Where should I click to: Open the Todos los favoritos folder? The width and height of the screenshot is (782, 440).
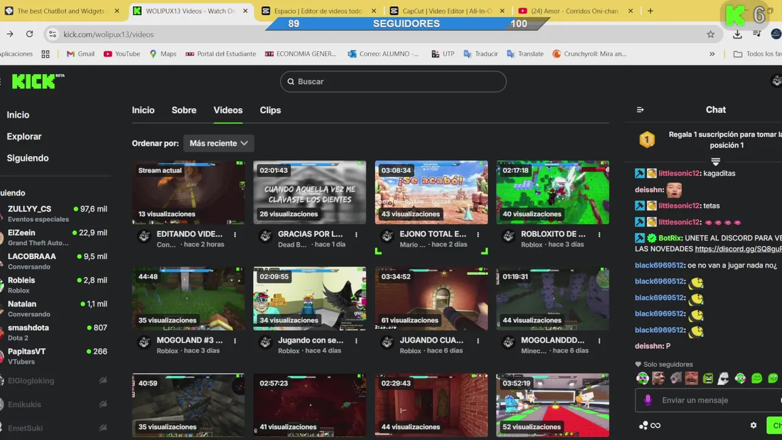[x=758, y=54]
